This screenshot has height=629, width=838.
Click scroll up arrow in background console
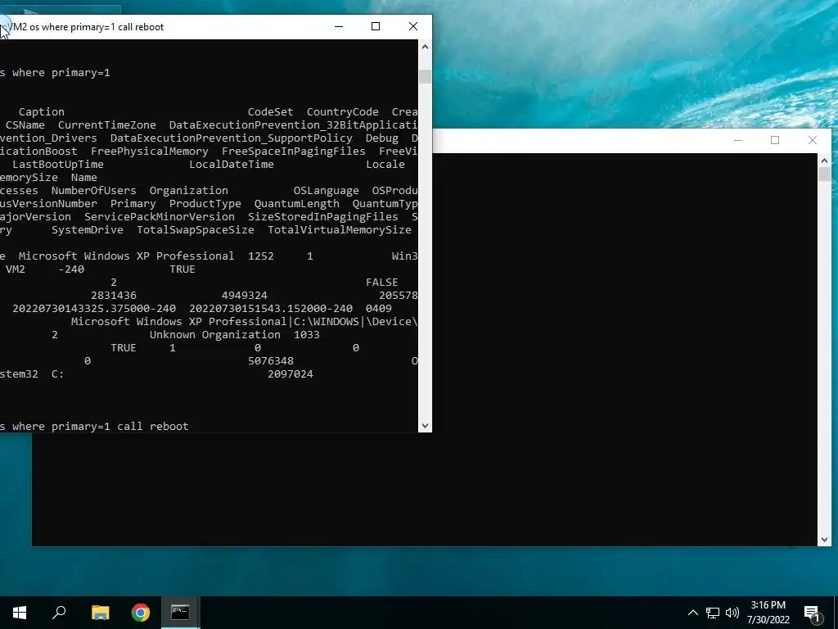coord(824,161)
